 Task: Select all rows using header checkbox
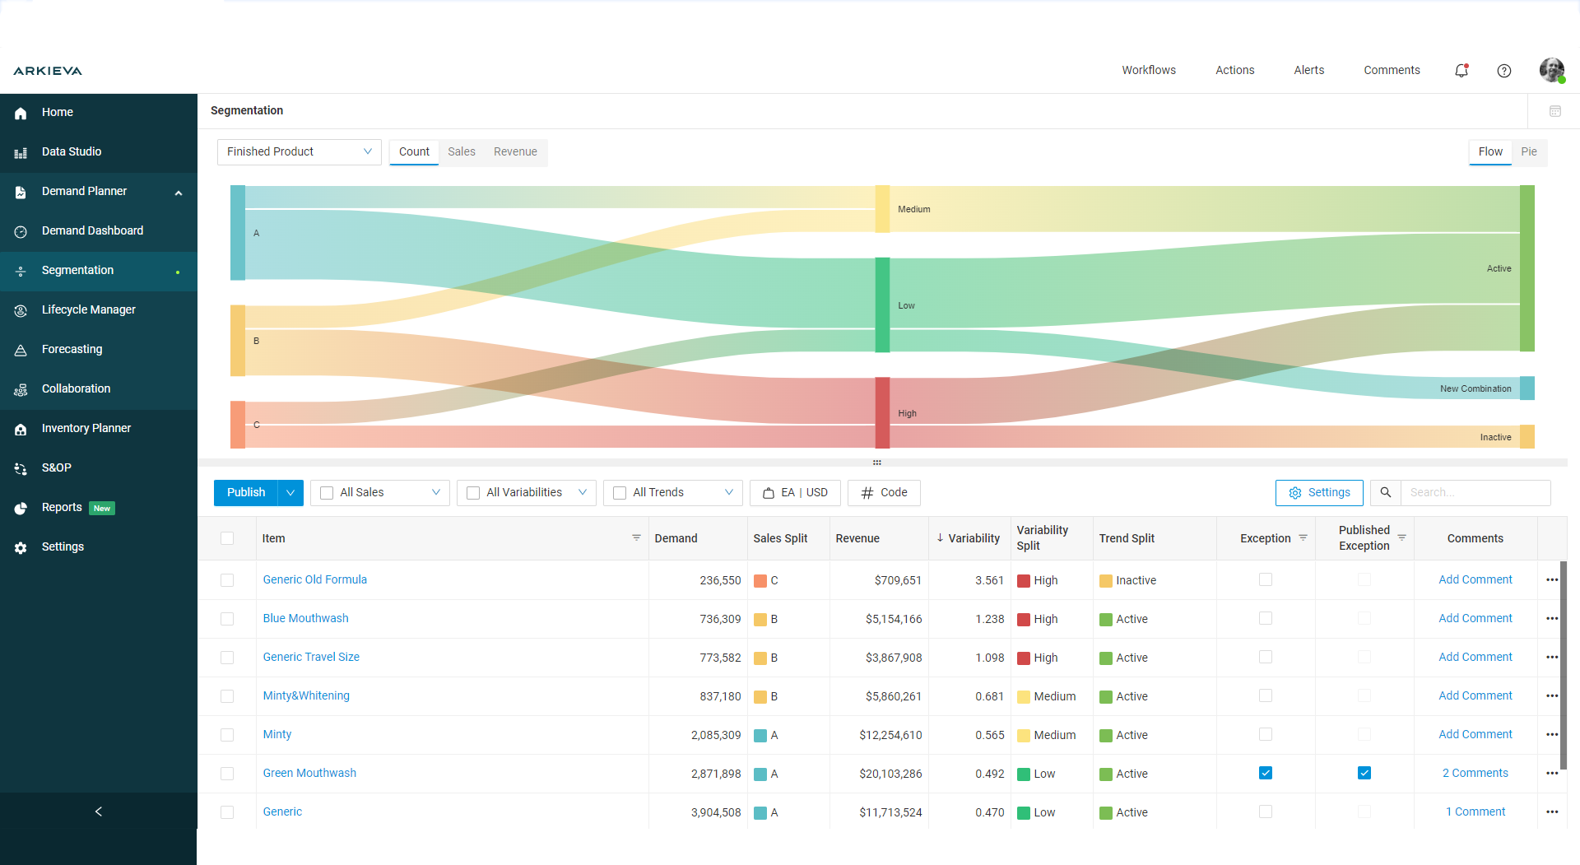coord(227,538)
